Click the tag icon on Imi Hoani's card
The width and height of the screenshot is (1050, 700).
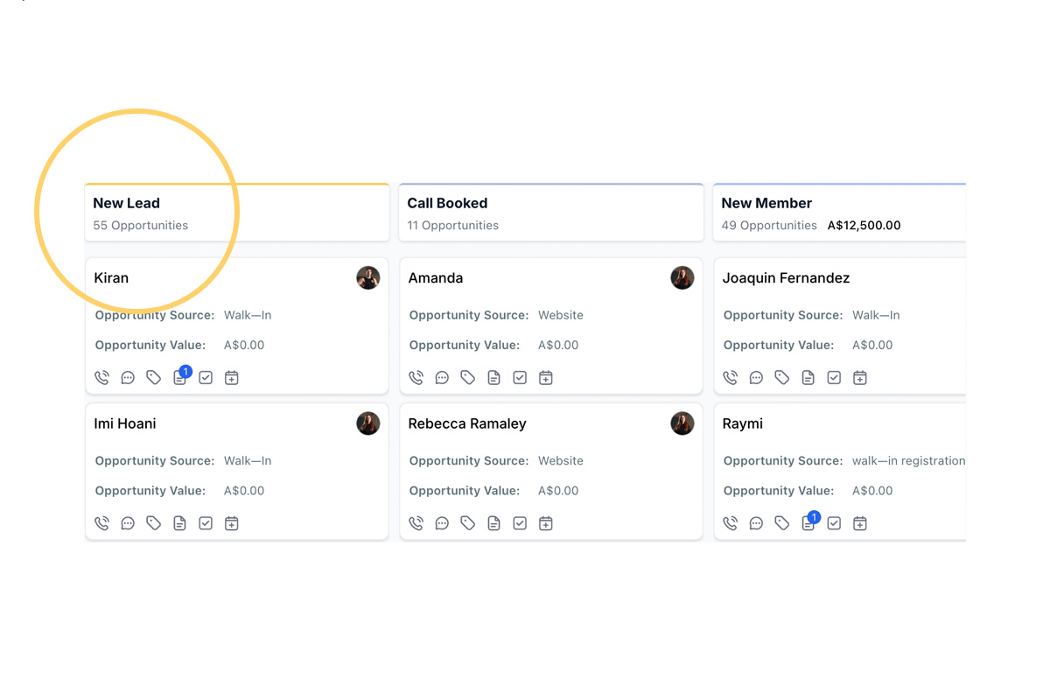[154, 523]
